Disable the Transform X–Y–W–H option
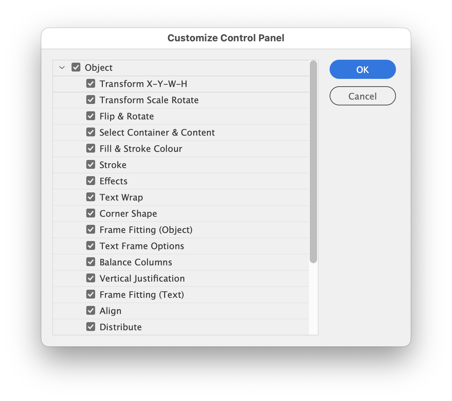Image resolution: width=452 pixels, height=401 pixels. click(91, 83)
